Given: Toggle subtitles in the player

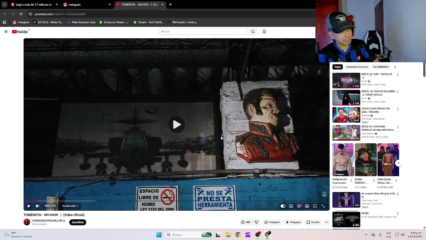Looking at the screenshot, I should (x=291, y=206).
